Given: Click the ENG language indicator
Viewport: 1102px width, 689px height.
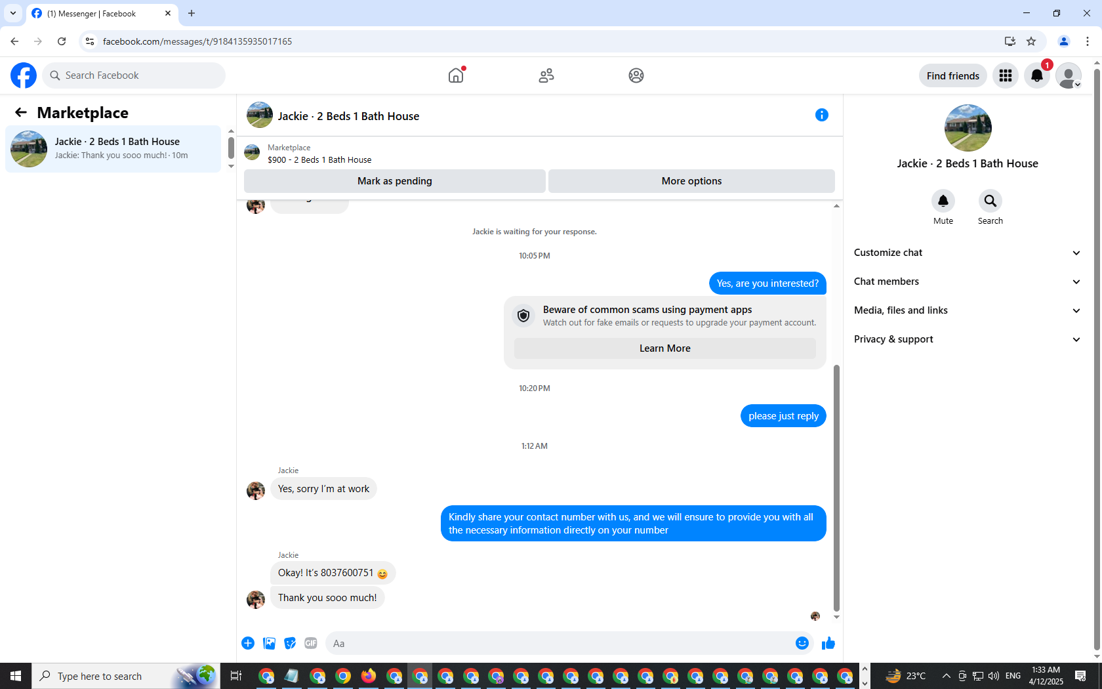Looking at the screenshot, I should pyautogui.click(x=1013, y=676).
